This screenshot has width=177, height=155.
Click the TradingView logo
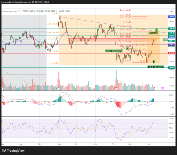tap(13, 150)
